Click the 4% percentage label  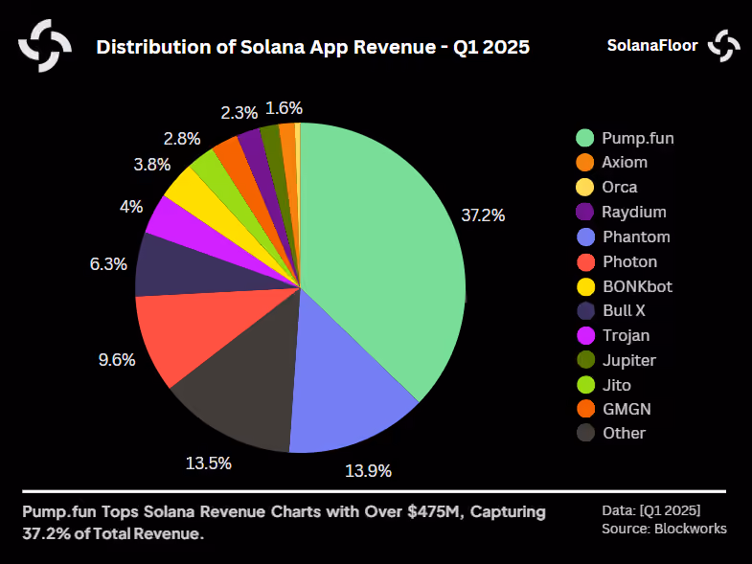(x=131, y=207)
